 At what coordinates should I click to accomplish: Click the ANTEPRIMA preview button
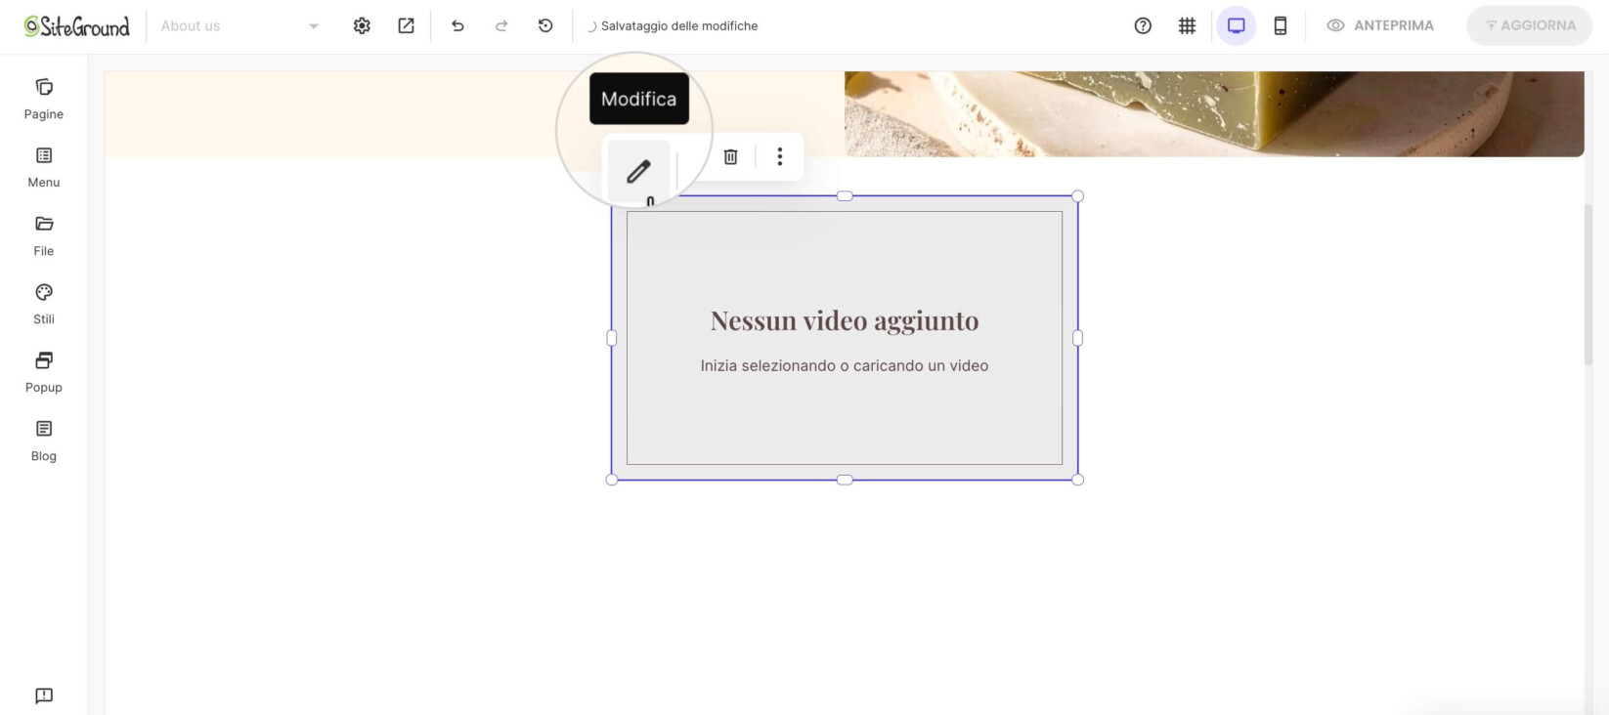[1380, 26]
